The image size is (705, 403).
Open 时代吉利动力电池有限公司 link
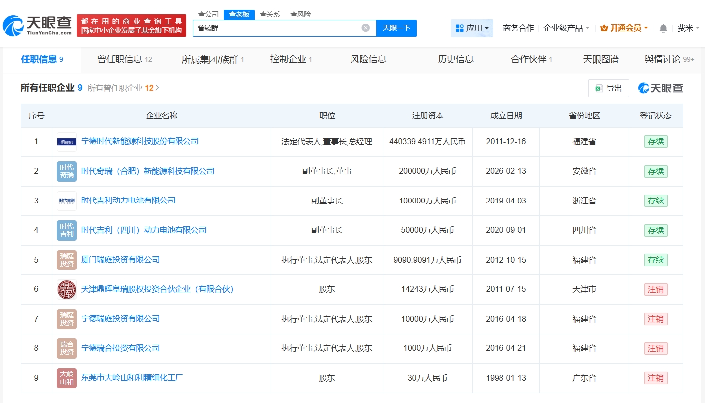coord(128,201)
